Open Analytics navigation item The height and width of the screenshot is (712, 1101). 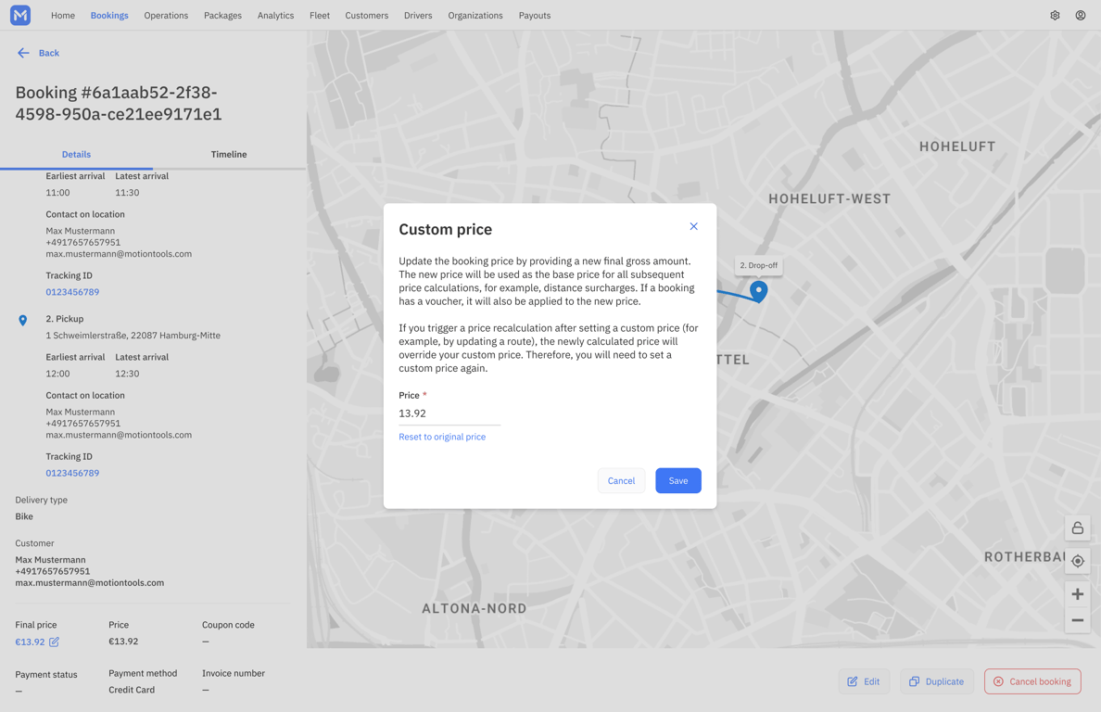(275, 16)
